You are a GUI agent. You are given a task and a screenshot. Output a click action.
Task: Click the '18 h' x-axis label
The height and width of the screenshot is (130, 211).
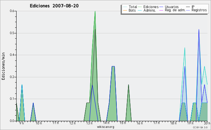(173, 123)
